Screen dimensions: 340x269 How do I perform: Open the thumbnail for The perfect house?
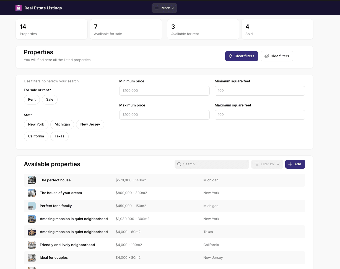click(x=32, y=180)
